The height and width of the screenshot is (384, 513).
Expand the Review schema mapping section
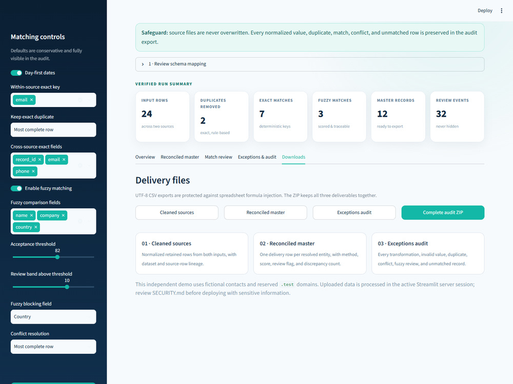[309, 65]
